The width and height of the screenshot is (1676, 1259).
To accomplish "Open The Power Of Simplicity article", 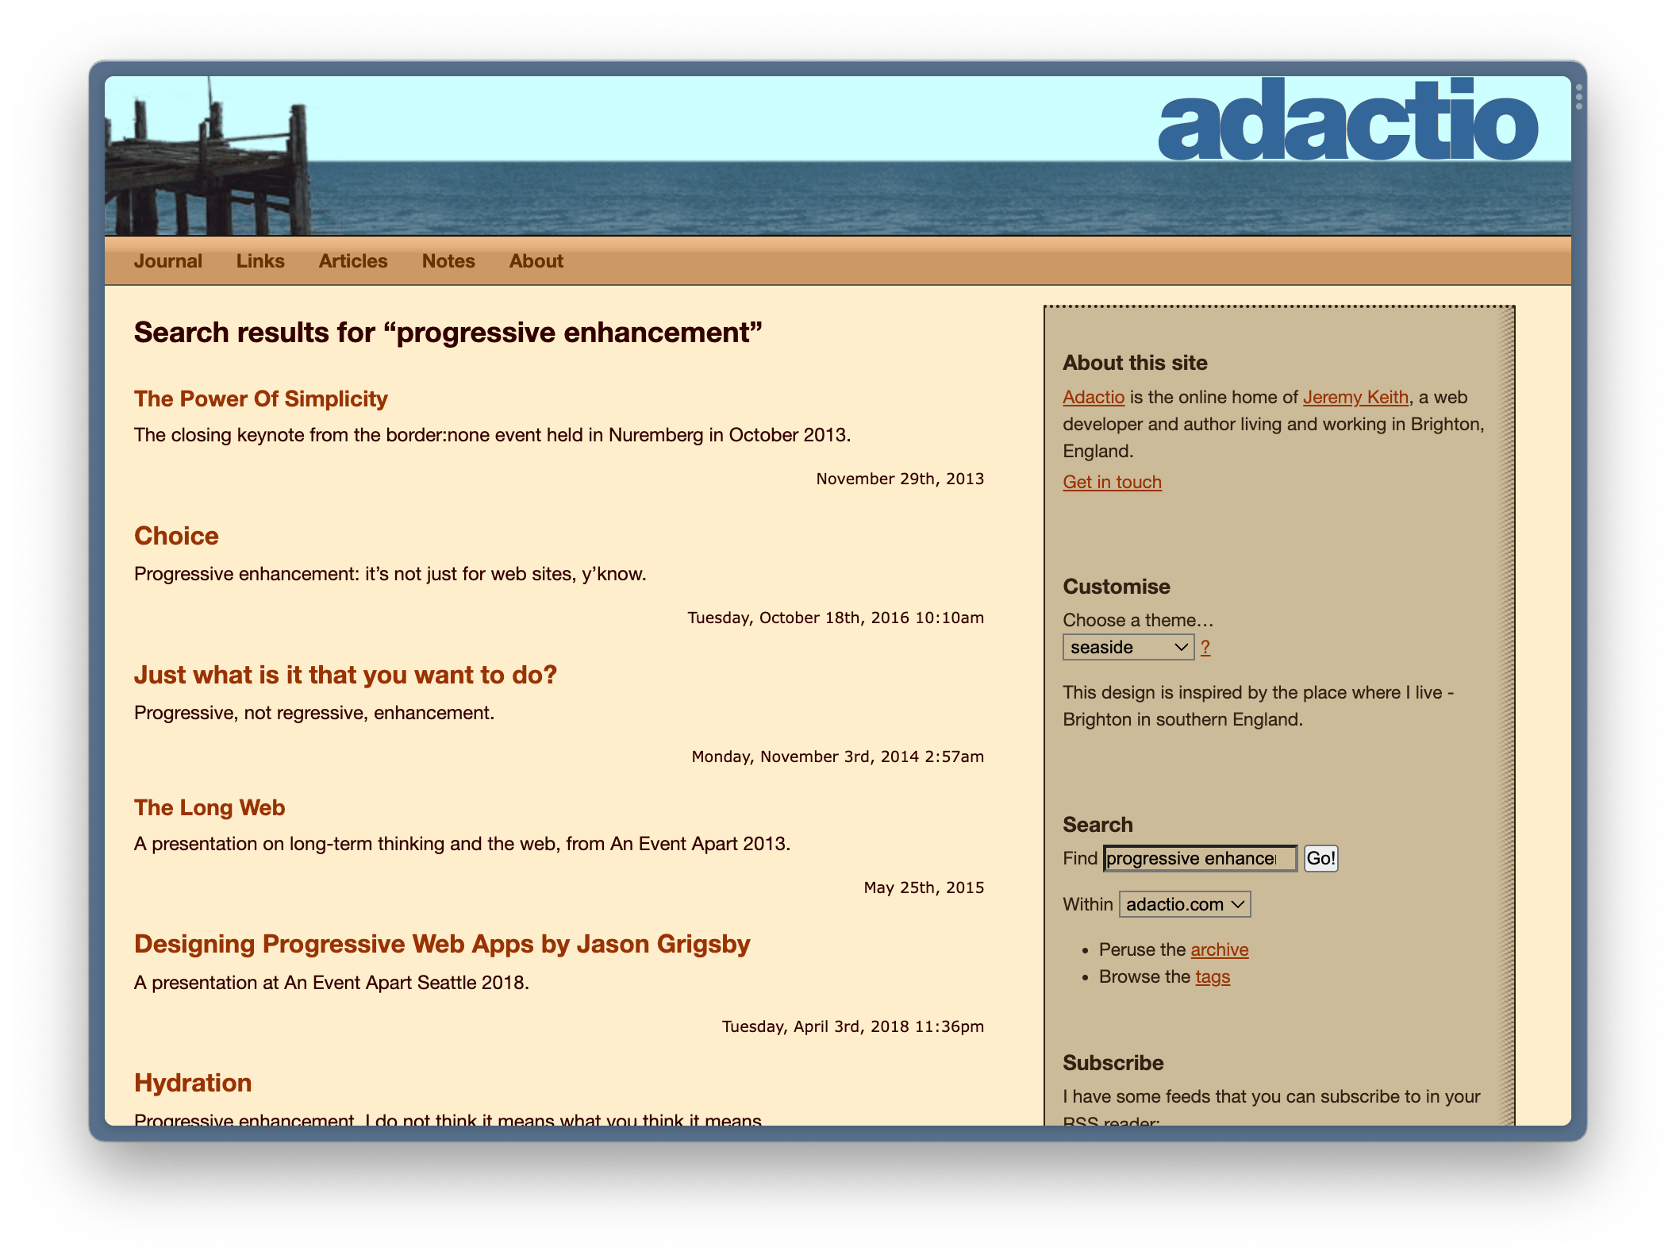I will coord(262,397).
